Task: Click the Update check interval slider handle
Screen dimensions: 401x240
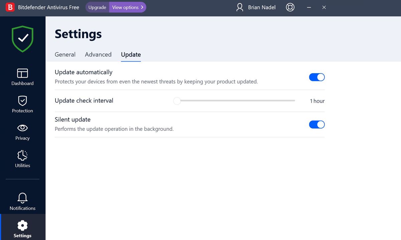Action: pyautogui.click(x=177, y=101)
